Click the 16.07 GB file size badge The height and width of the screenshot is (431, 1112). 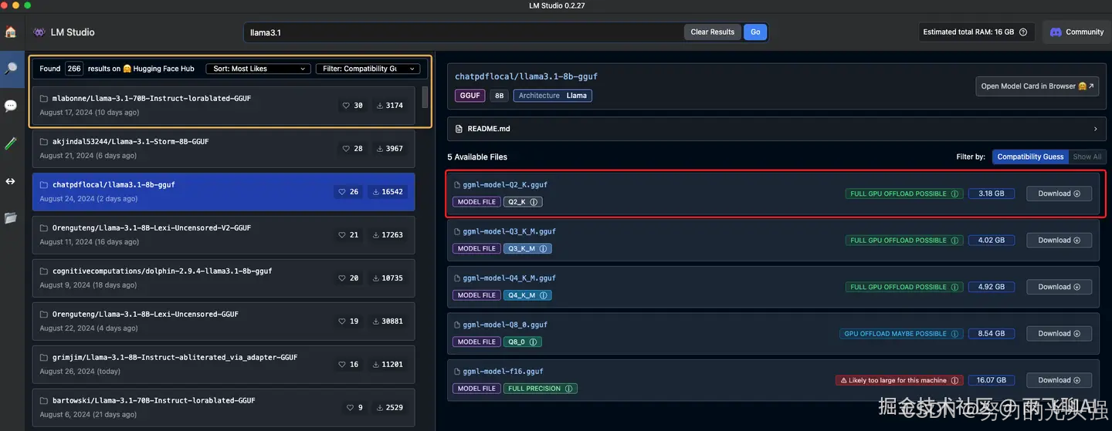pos(992,380)
